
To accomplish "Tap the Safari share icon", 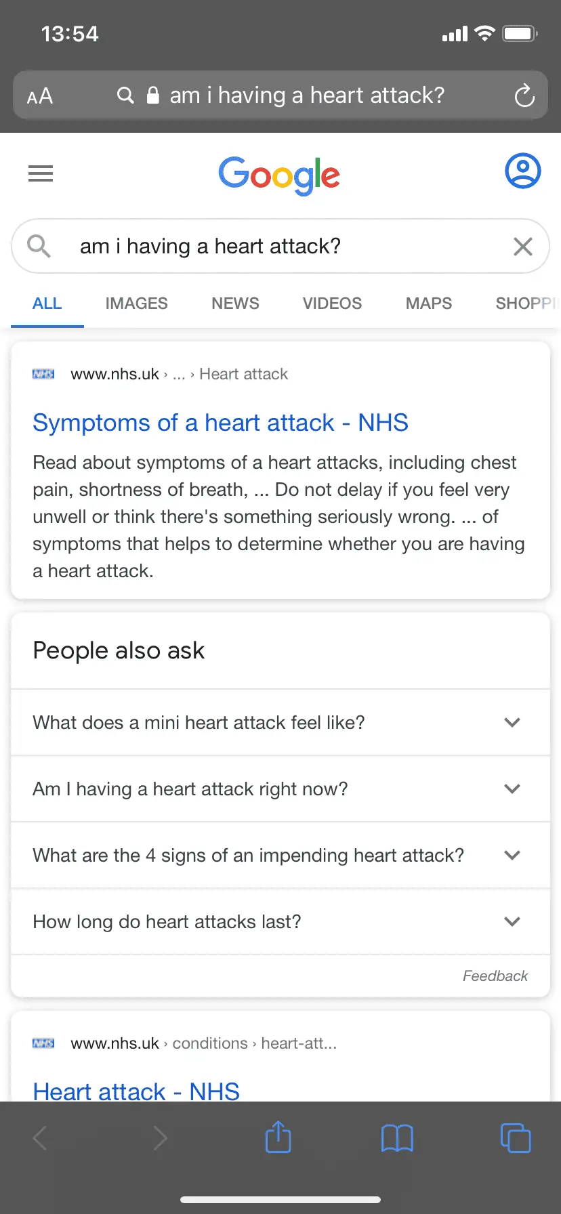I will (278, 1137).
